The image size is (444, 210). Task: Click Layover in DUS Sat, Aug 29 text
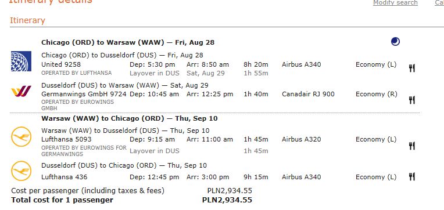click(177, 74)
